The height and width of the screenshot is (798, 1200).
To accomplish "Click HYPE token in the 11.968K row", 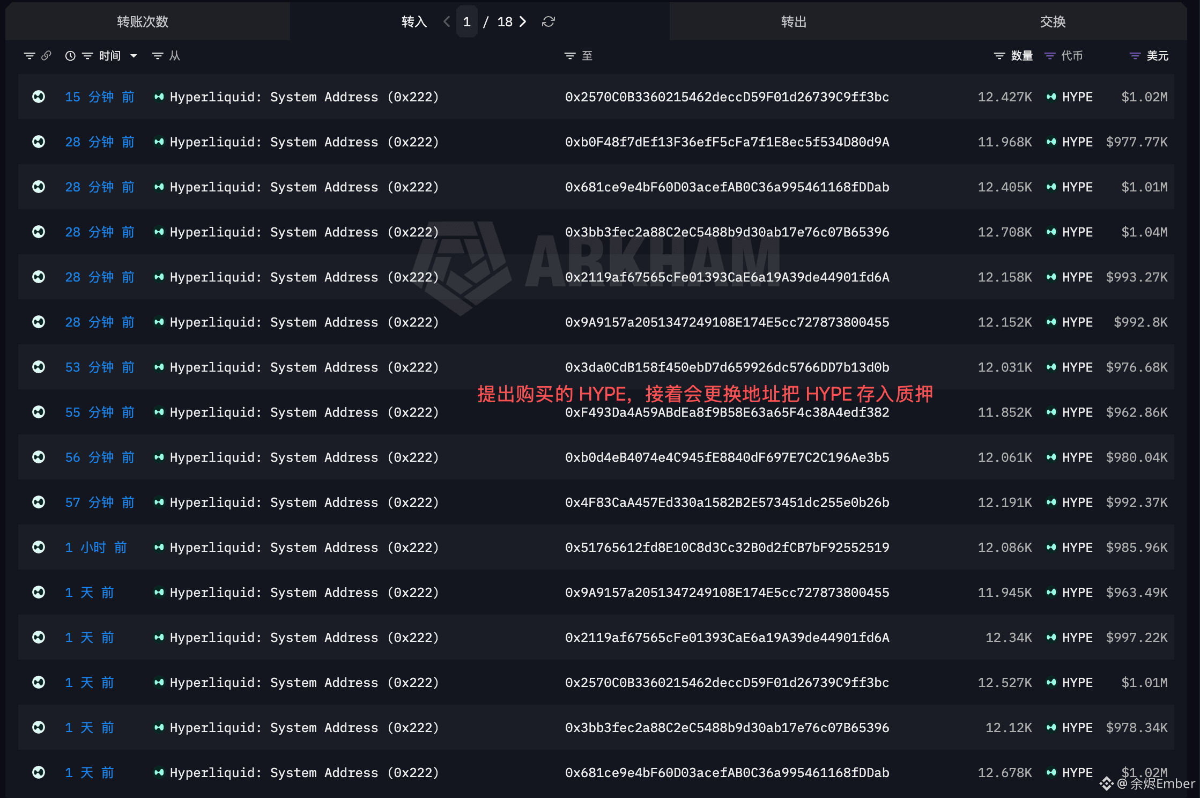I will click(x=1077, y=142).
